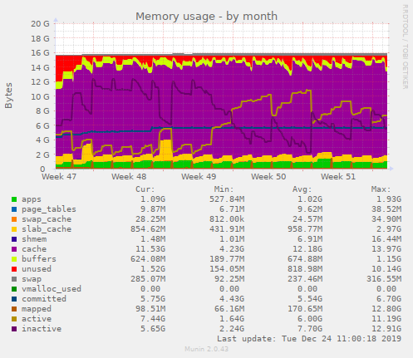Click the 'Munin 2.0.43' footer text
The width and height of the screenshot is (413, 358).
206,349
